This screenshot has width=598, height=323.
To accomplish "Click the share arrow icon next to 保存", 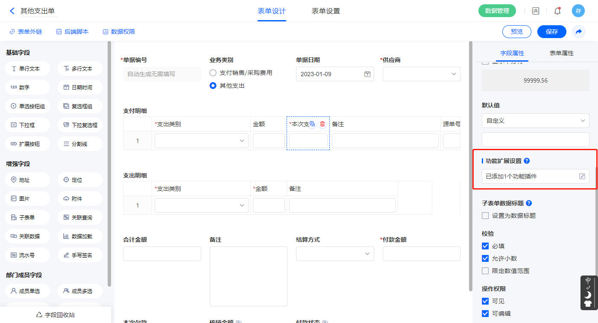I will (x=579, y=32).
